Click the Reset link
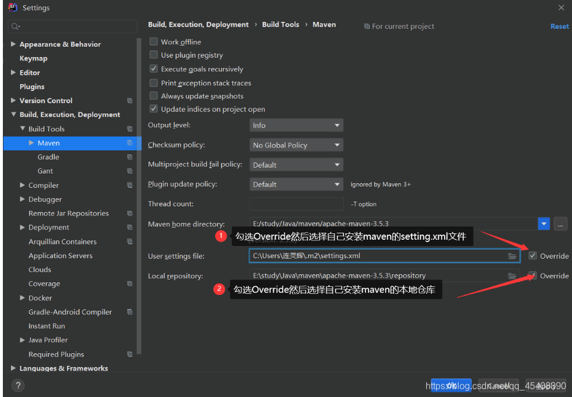Viewport: 572px width, 397px height. coord(559,27)
